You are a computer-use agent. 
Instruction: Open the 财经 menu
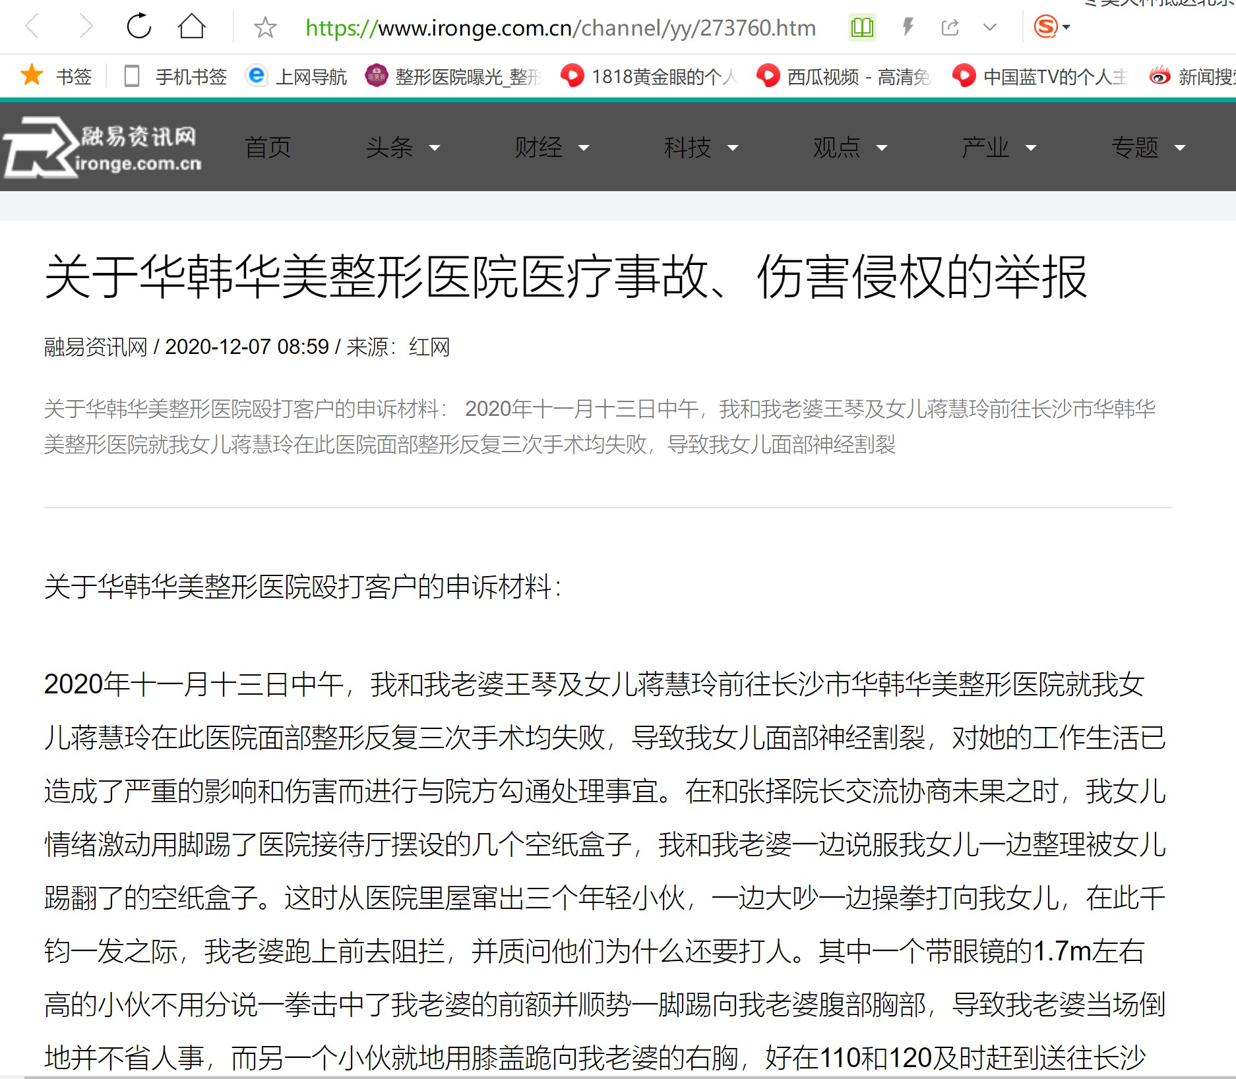[x=539, y=148]
